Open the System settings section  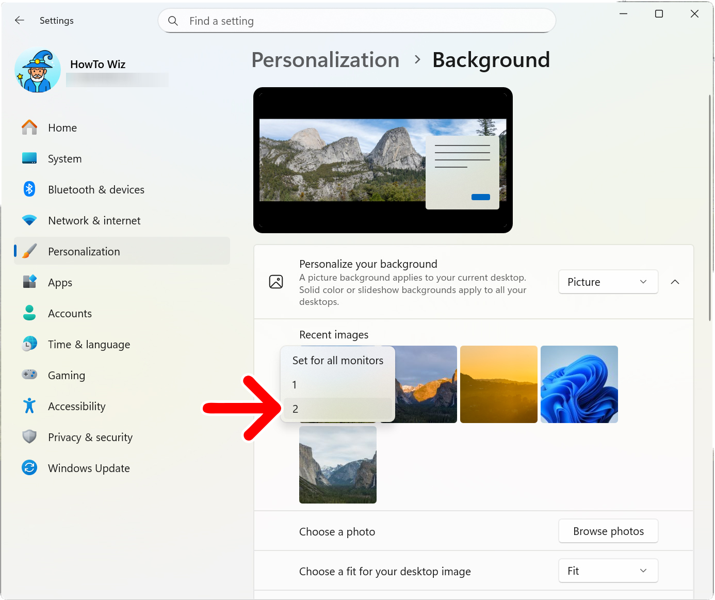click(x=64, y=158)
